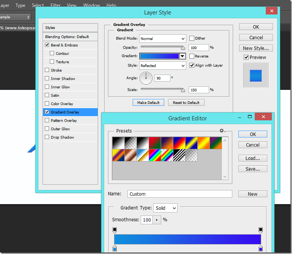Enable Inner Shadow checkbox
The height and width of the screenshot is (254, 292).
pos(47,78)
